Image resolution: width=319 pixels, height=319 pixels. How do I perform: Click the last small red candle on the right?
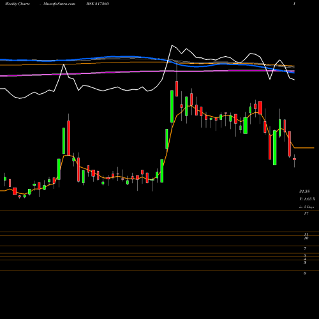pyautogui.click(x=294, y=159)
